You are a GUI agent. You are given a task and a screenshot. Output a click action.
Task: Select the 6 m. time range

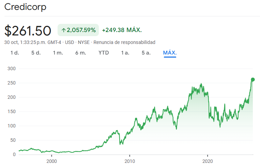point(81,53)
